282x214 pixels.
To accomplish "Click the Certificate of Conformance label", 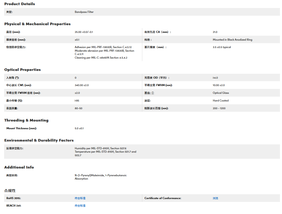I will pyautogui.click(x=163, y=198).
